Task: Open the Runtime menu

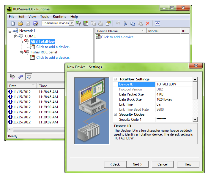Action: [x=59, y=17]
